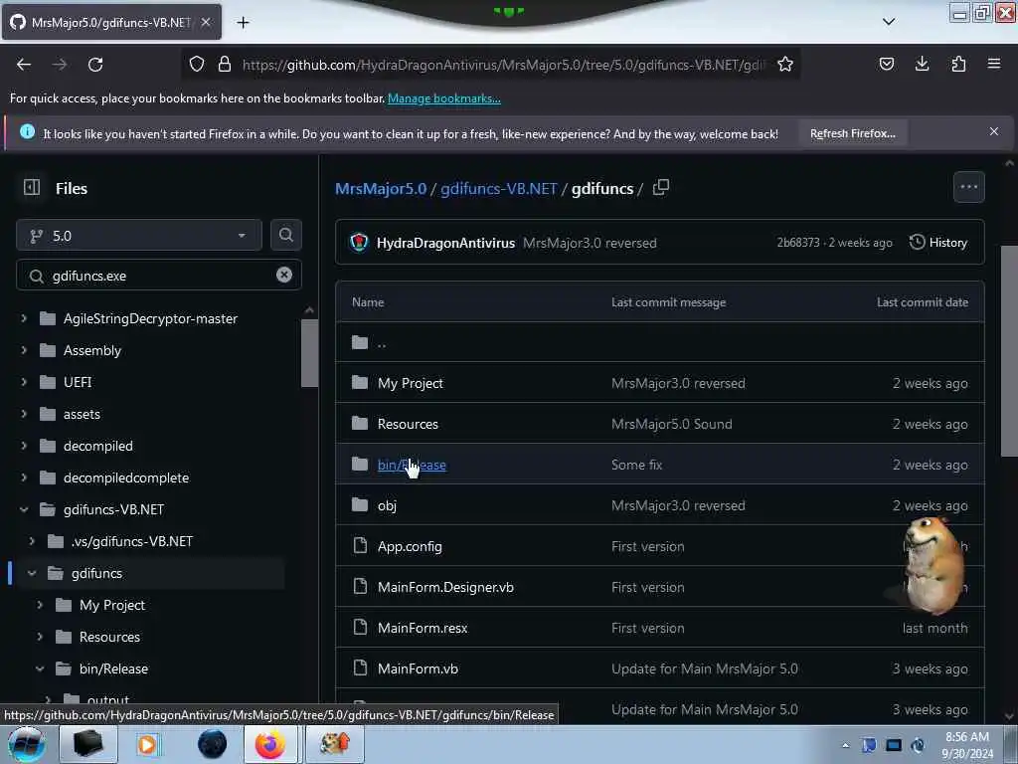
Task: Expand the decompiled folder chevron
Action: 24,446
